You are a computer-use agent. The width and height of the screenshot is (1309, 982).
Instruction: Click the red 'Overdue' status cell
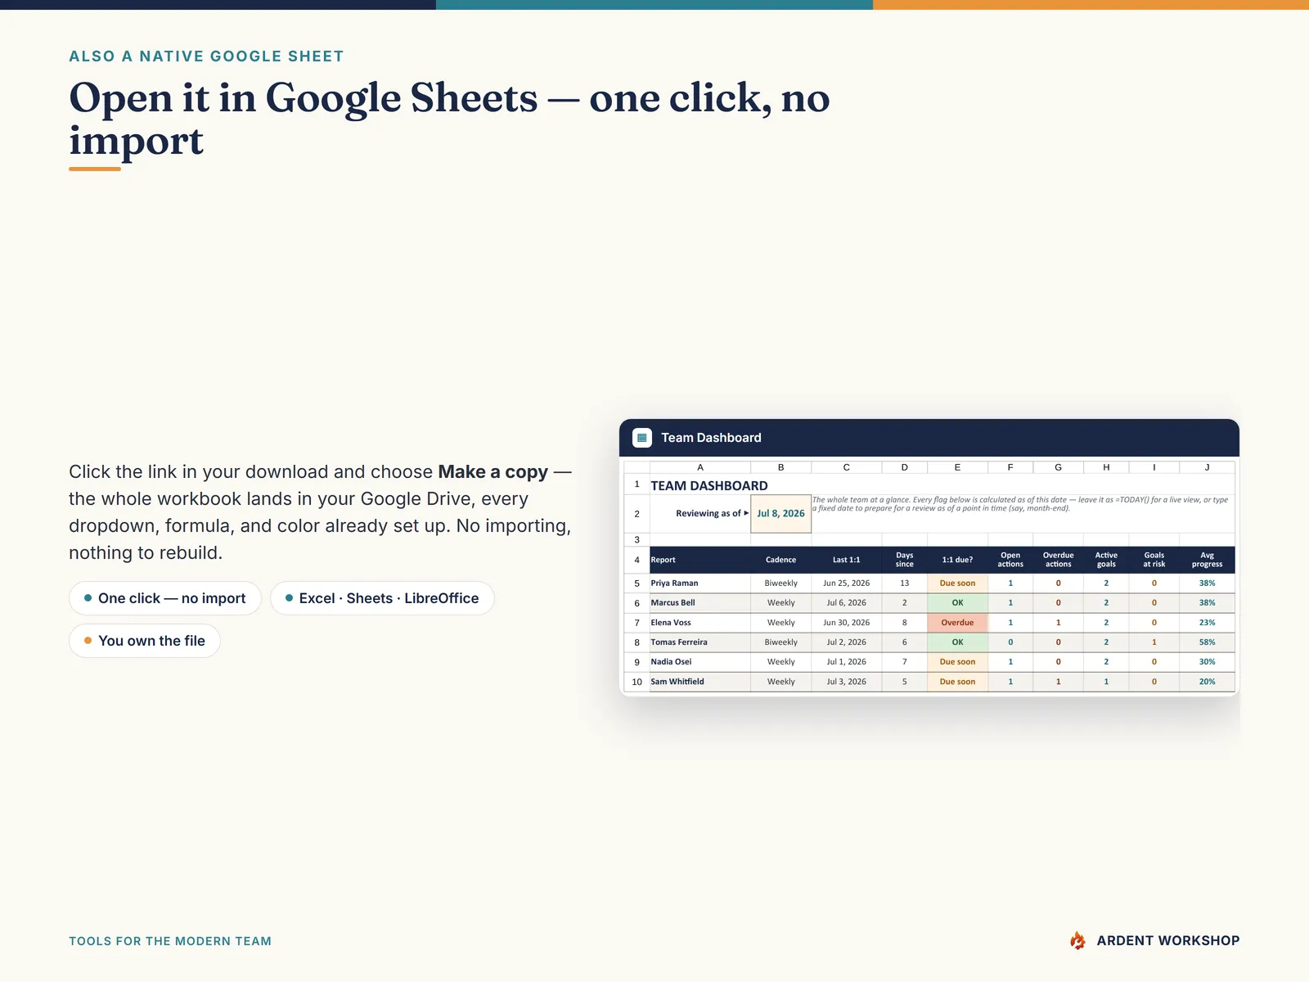(x=957, y=623)
